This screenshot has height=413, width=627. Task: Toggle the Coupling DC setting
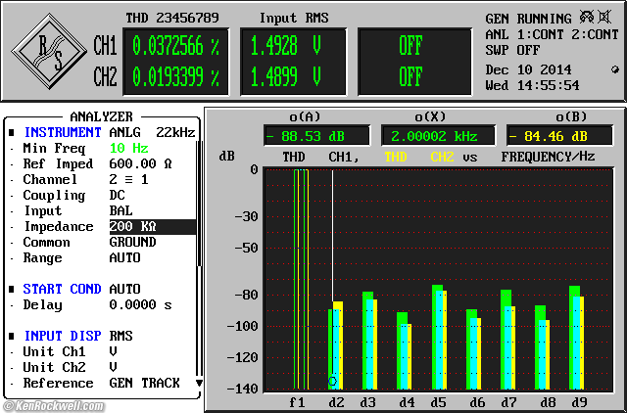tap(118, 195)
